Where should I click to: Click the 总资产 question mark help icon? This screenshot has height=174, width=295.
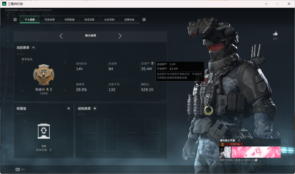(152, 63)
